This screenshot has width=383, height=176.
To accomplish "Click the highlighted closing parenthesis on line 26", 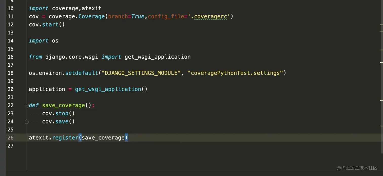I will point(127,138).
